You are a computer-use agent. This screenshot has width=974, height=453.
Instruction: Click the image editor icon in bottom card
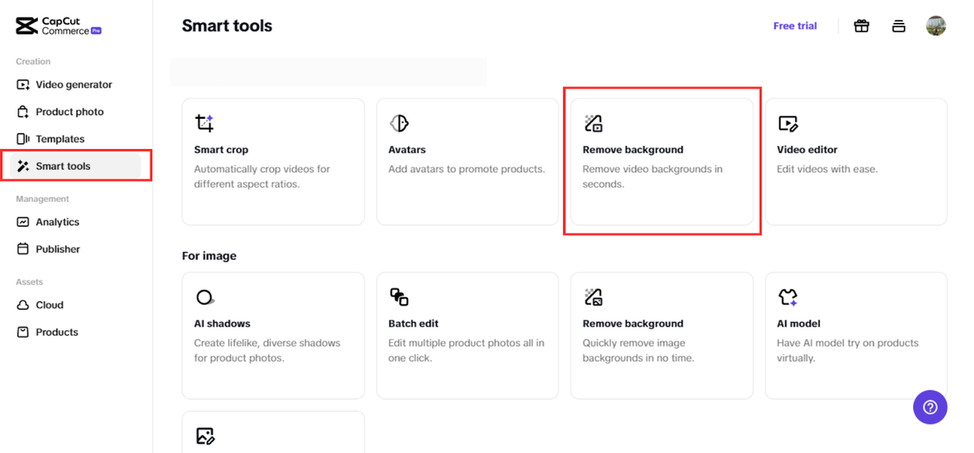click(x=205, y=435)
